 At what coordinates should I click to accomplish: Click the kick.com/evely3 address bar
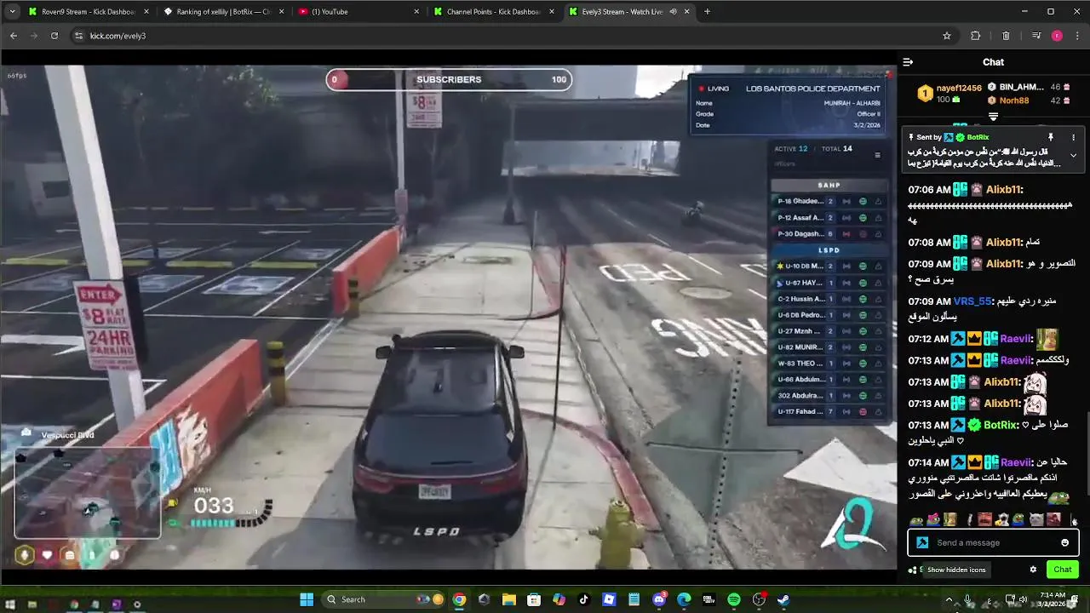coord(511,36)
